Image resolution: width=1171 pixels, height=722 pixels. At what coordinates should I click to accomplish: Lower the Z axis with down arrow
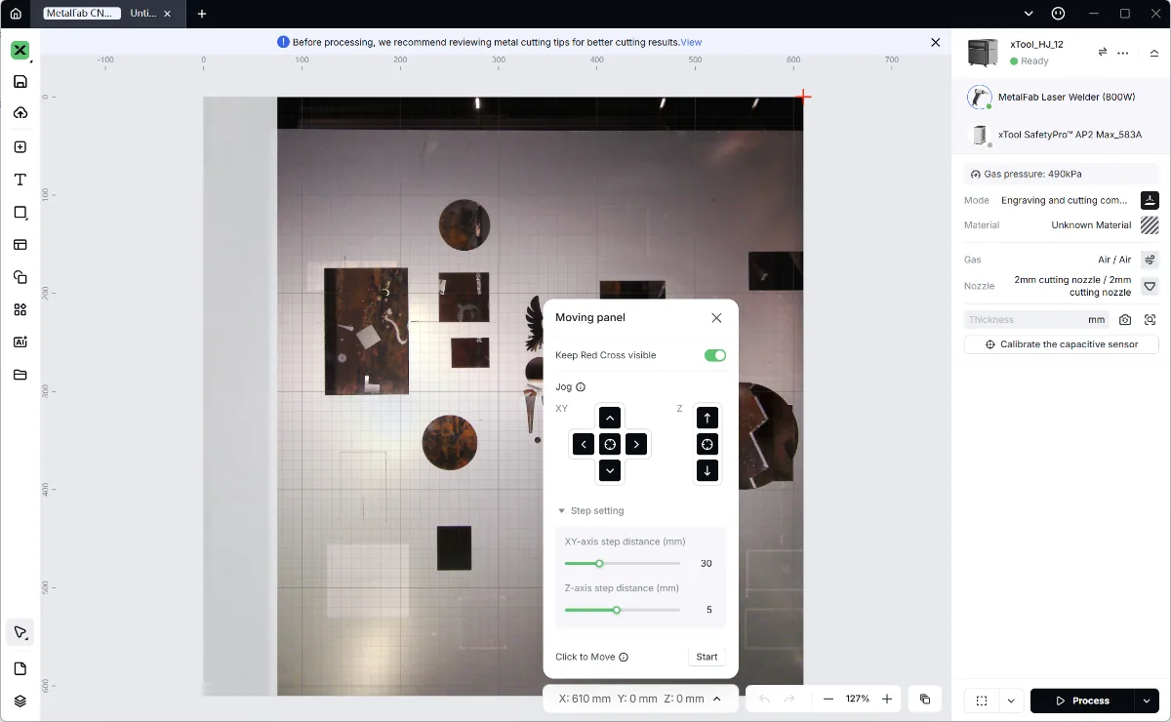(707, 470)
